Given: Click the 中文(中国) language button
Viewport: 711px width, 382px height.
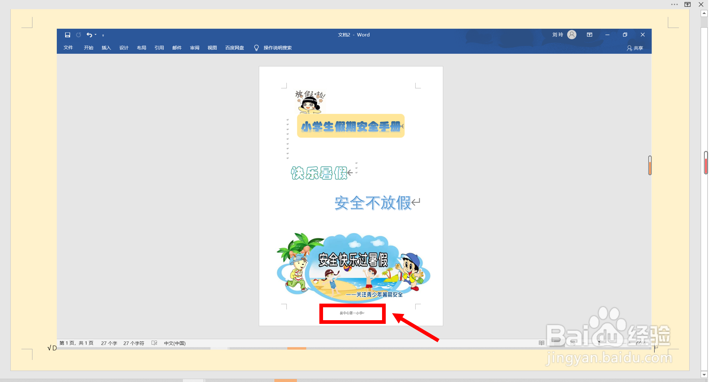Looking at the screenshot, I should [x=174, y=343].
